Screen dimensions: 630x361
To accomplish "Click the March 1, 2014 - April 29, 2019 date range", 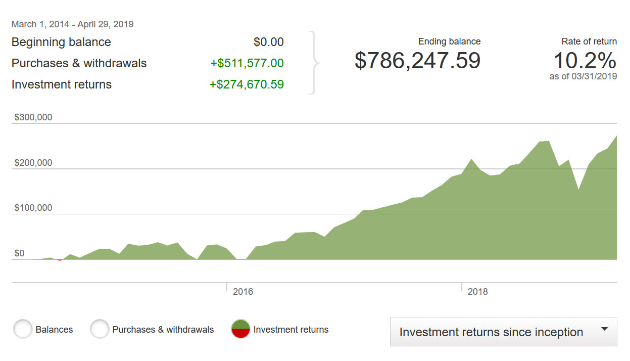I will coord(72,24).
